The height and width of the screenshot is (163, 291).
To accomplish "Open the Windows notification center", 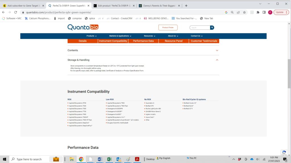I will pos(285,159).
